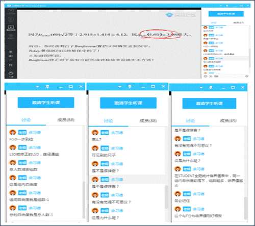Click the topmost icon in the dark sidebar

[11, 11]
